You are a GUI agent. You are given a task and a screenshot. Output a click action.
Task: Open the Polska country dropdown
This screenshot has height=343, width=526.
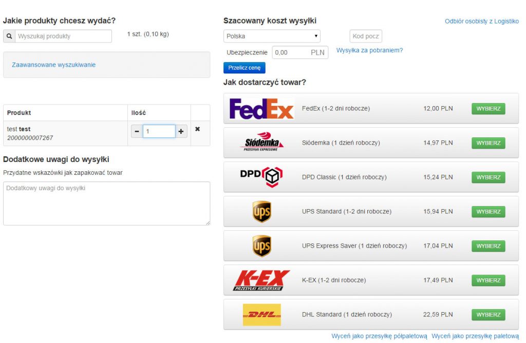(x=272, y=36)
